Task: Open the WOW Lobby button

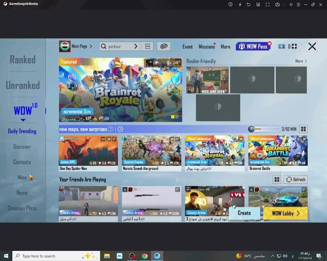Action: (285, 213)
